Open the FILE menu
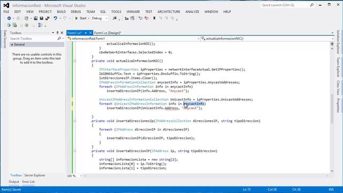343x193 pixels. pos(6,12)
